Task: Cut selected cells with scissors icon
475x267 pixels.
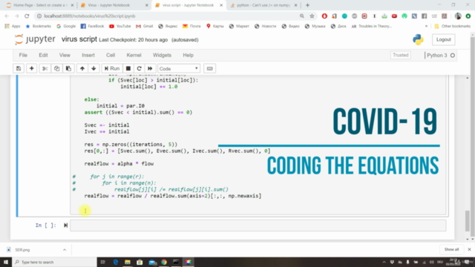Action: tap(45, 68)
